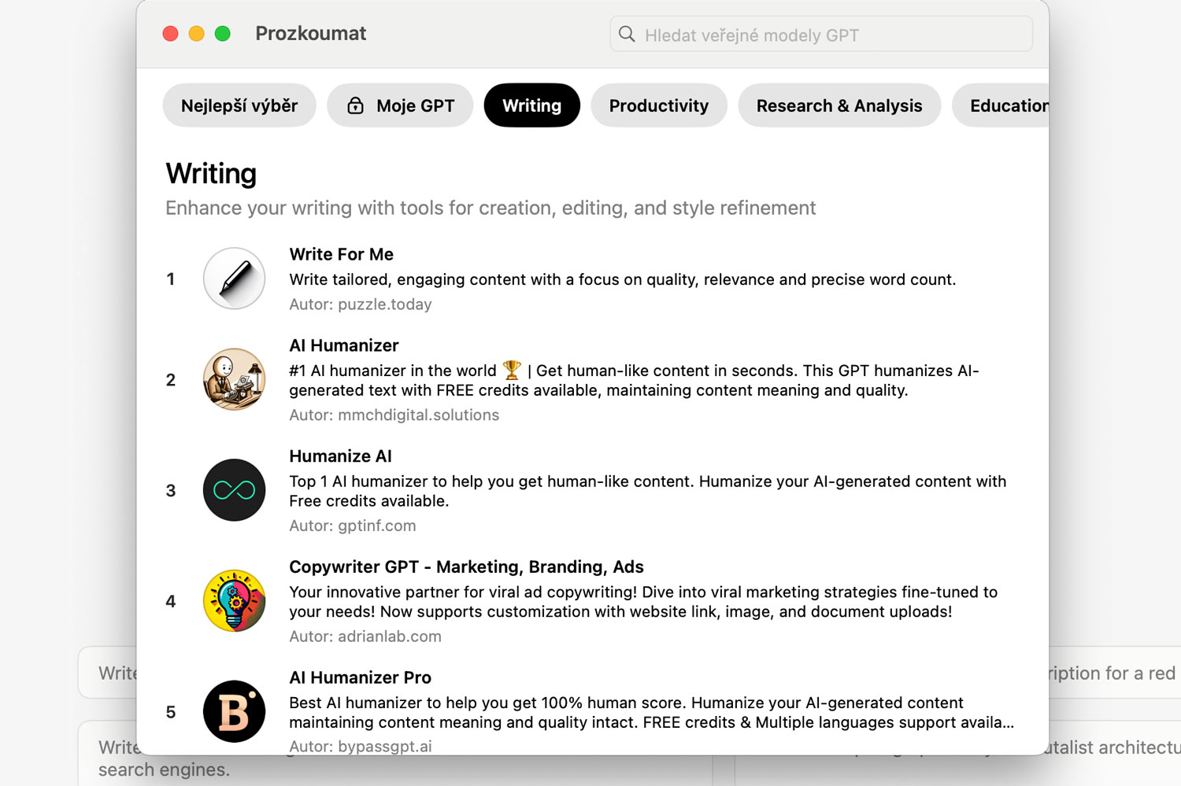Screen dimensions: 1181x786
Task: Click the yellow minimize window button
Action: tap(197, 34)
